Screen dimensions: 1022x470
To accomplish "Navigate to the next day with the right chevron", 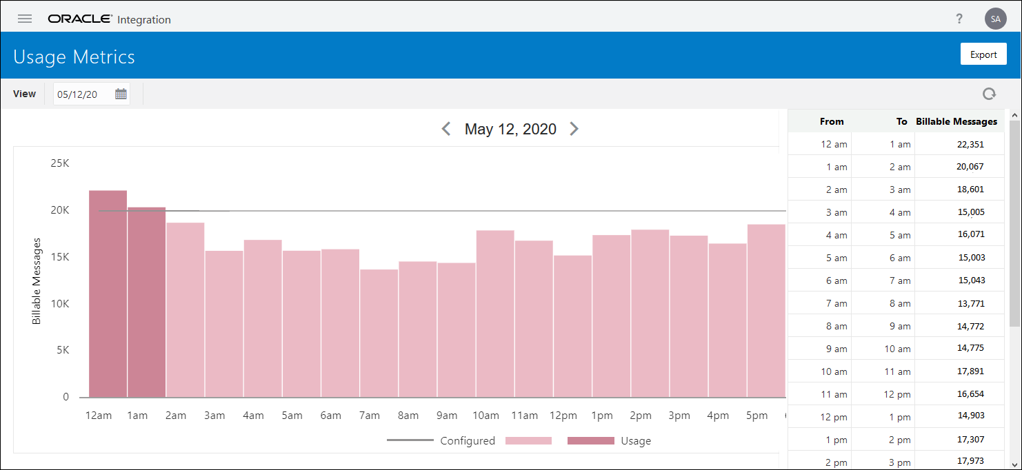I will (574, 128).
